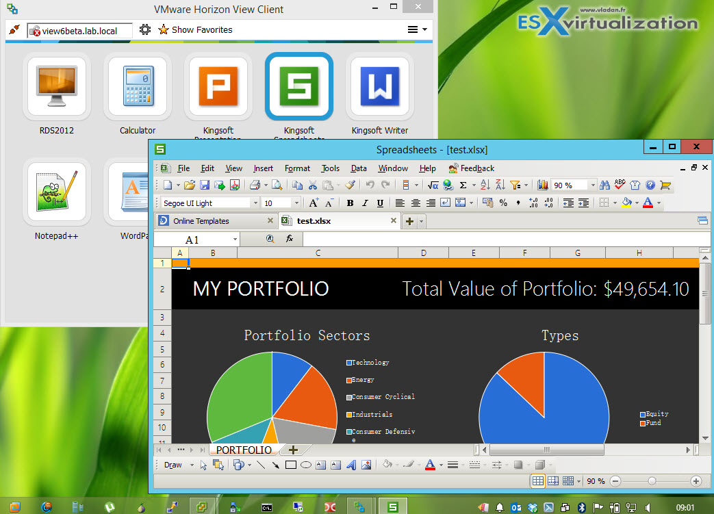Switch to Online Templates tab

point(216,221)
